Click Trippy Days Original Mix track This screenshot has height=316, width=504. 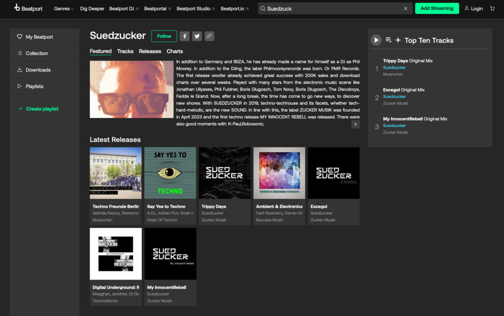click(x=408, y=60)
